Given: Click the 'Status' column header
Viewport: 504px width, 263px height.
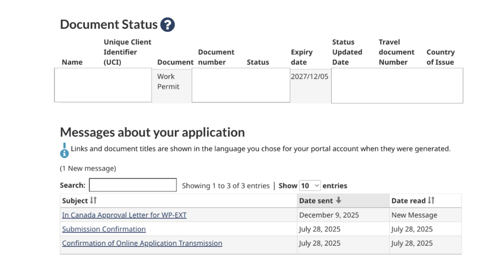Looking at the screenshot, I should (x=258, y=62).
